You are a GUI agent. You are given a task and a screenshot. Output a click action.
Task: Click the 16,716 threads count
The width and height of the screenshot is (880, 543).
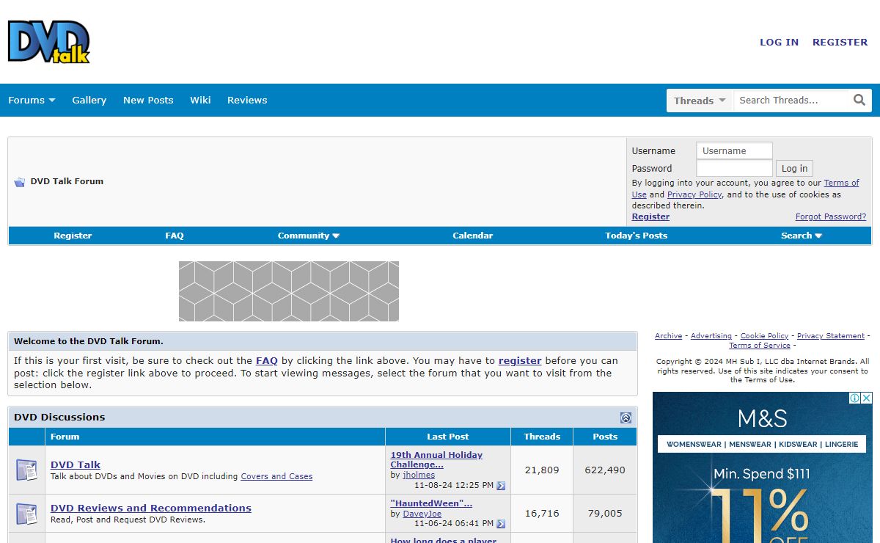click(x=542, y=514)
